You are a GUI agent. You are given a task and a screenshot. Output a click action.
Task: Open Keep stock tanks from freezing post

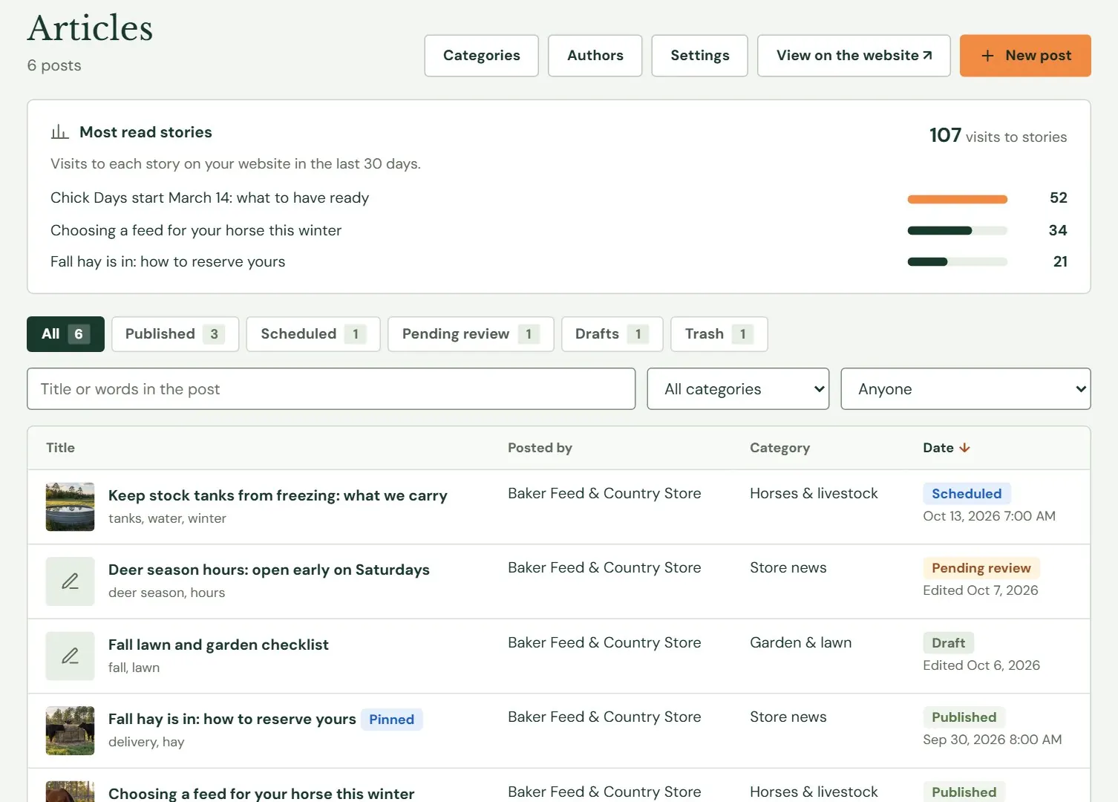click(x=278, y=495)
